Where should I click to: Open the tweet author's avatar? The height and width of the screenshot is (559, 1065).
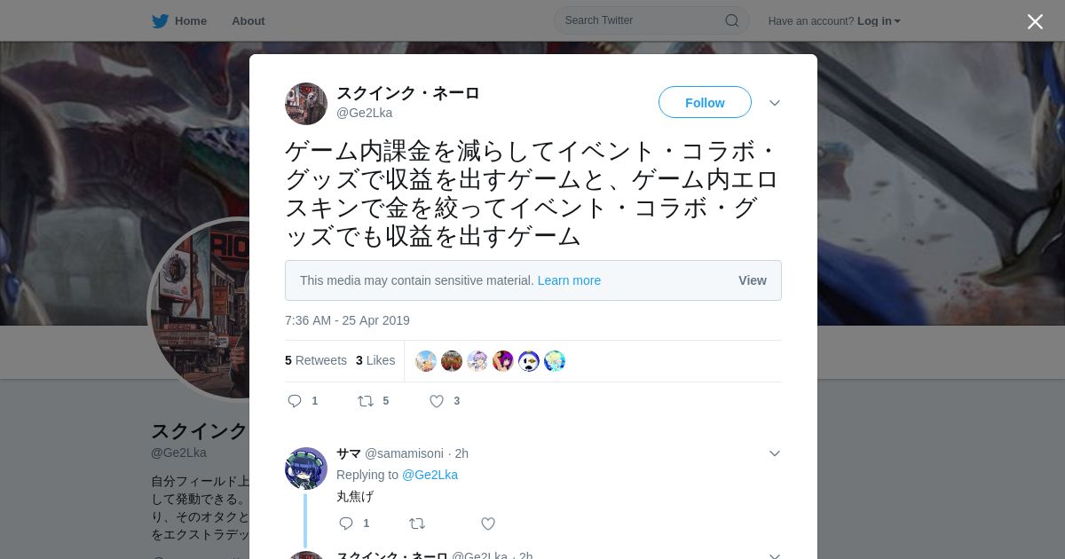click(306, 104)
